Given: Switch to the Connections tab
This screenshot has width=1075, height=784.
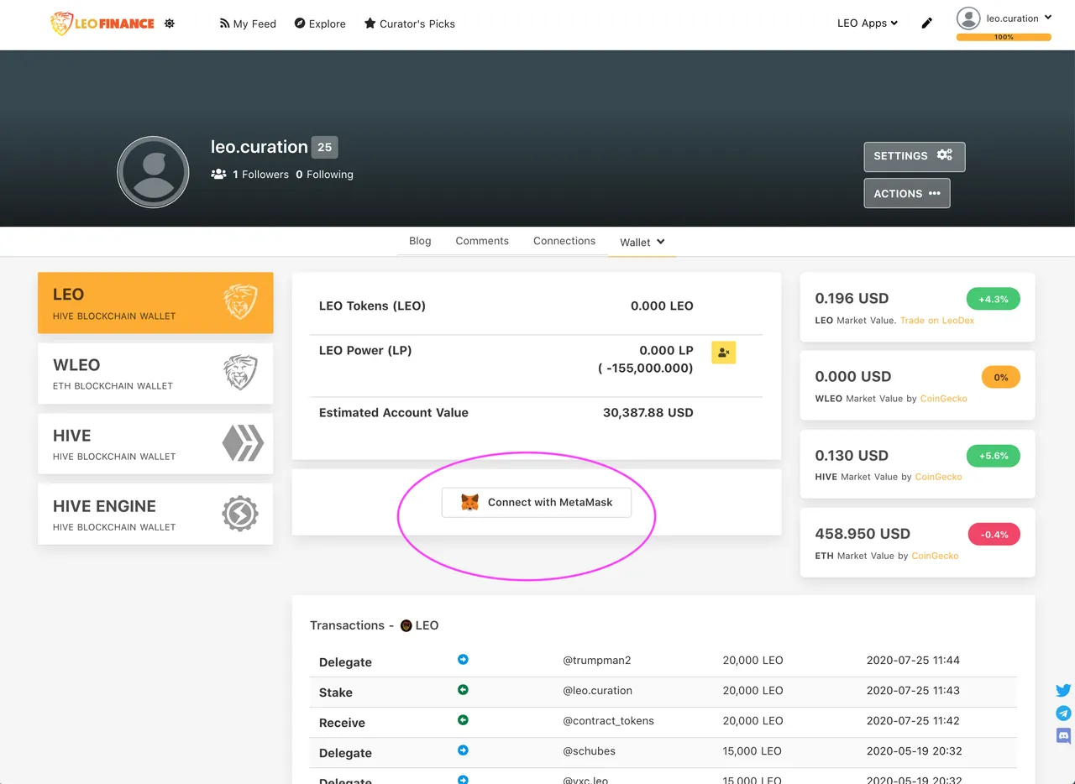Looking at the screenshot, I should point(564,241).
